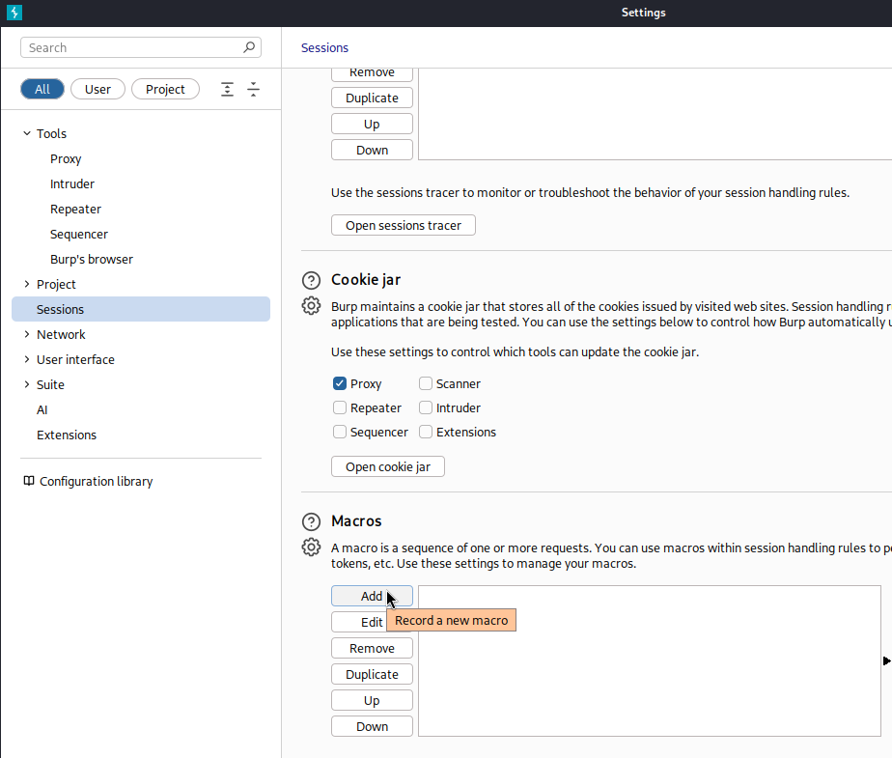This screenshot has width=892, height=758.
Task: Click Open sessions tracer button
Action: pos(404,225)
